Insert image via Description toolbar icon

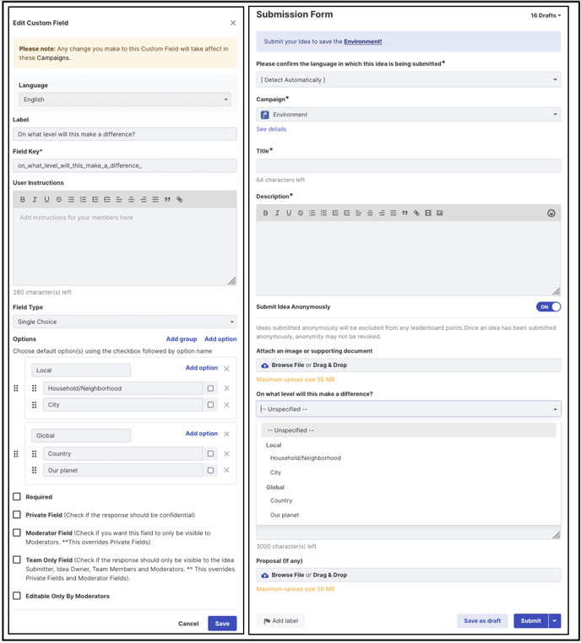(x=440, y=213)
